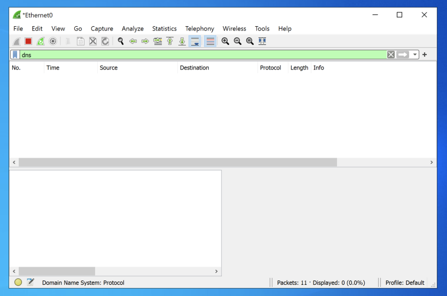Click details pane scrollbar left arrow

pos(14,271)
